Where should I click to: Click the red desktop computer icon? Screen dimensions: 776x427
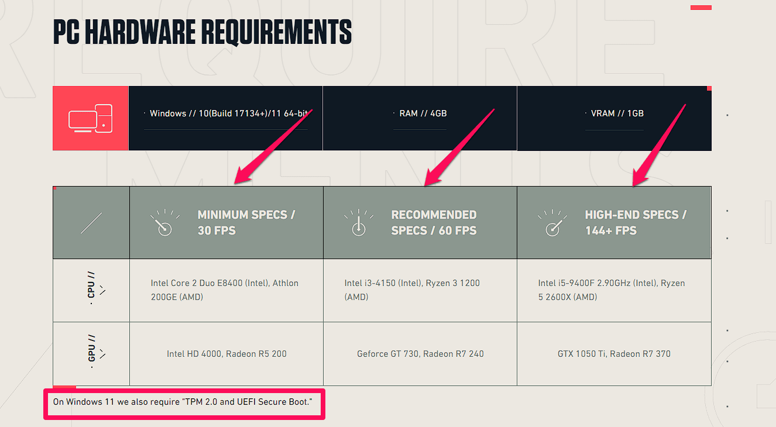pyautogui.click(x=90, y=118)
